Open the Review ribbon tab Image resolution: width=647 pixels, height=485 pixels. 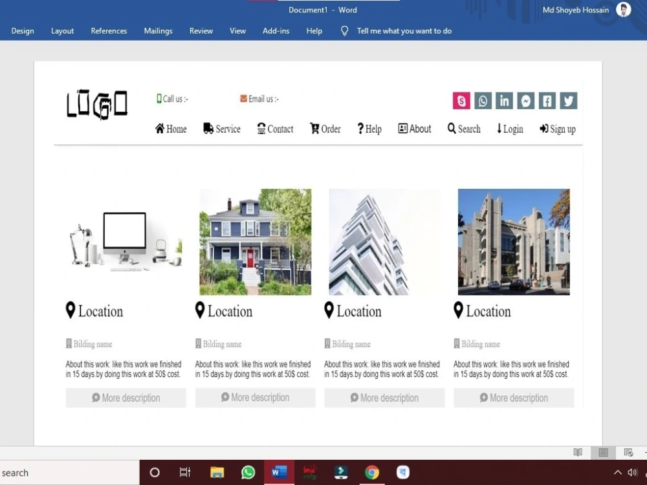click(201, 31)
